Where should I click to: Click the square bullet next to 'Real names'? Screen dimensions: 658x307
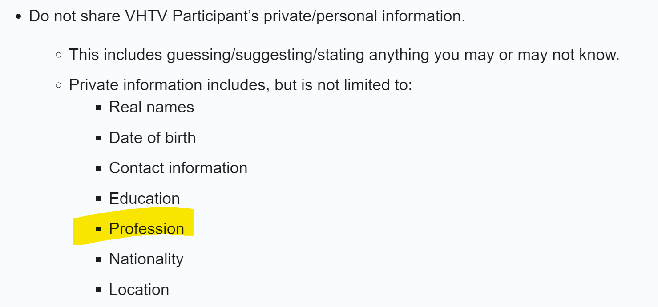click(x=99, y=108)
